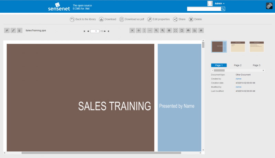Select the Page 3 thumbnail
Screen dimensions: 275x158
pyautogui.click(x=256, y=47)
